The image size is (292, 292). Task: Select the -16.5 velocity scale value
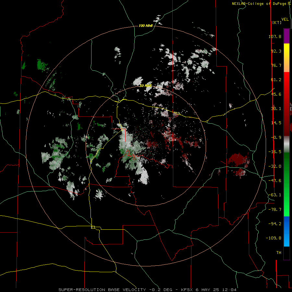click(275, 152)
